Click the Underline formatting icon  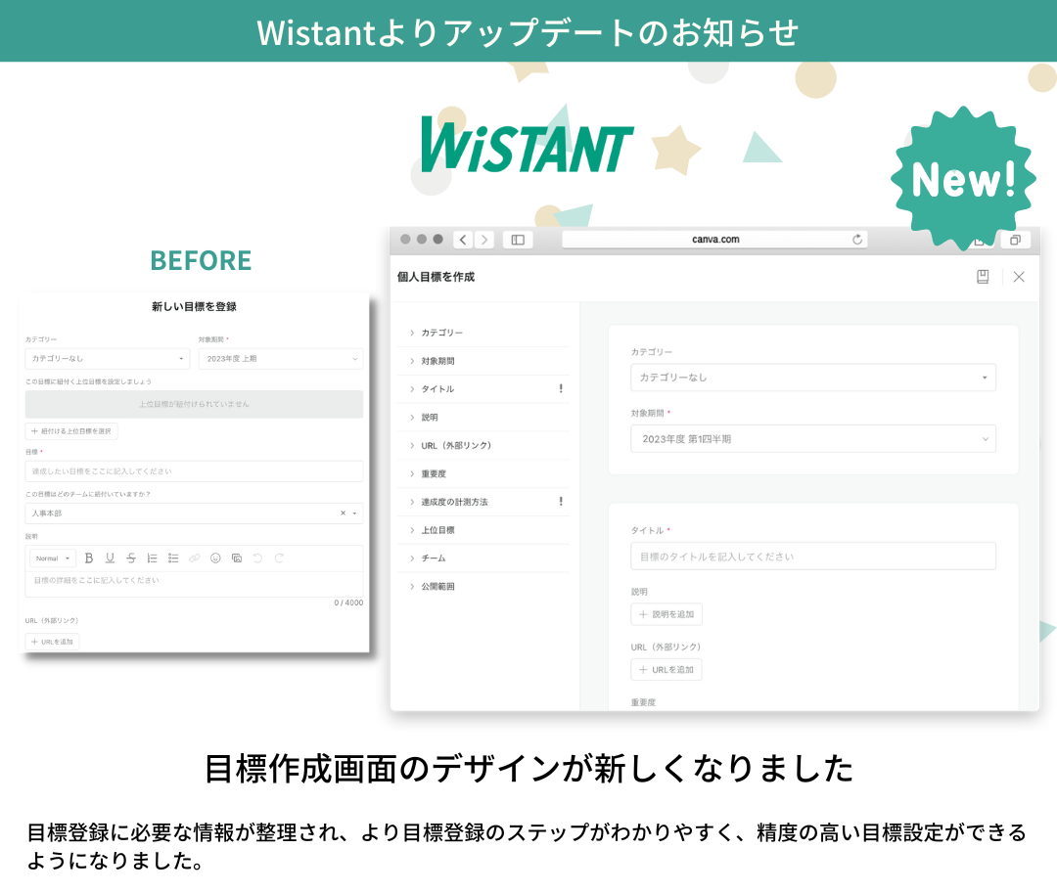110,558
